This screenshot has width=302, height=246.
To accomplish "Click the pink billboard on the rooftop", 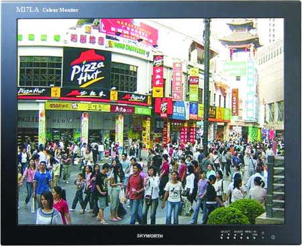I will 129,31.
